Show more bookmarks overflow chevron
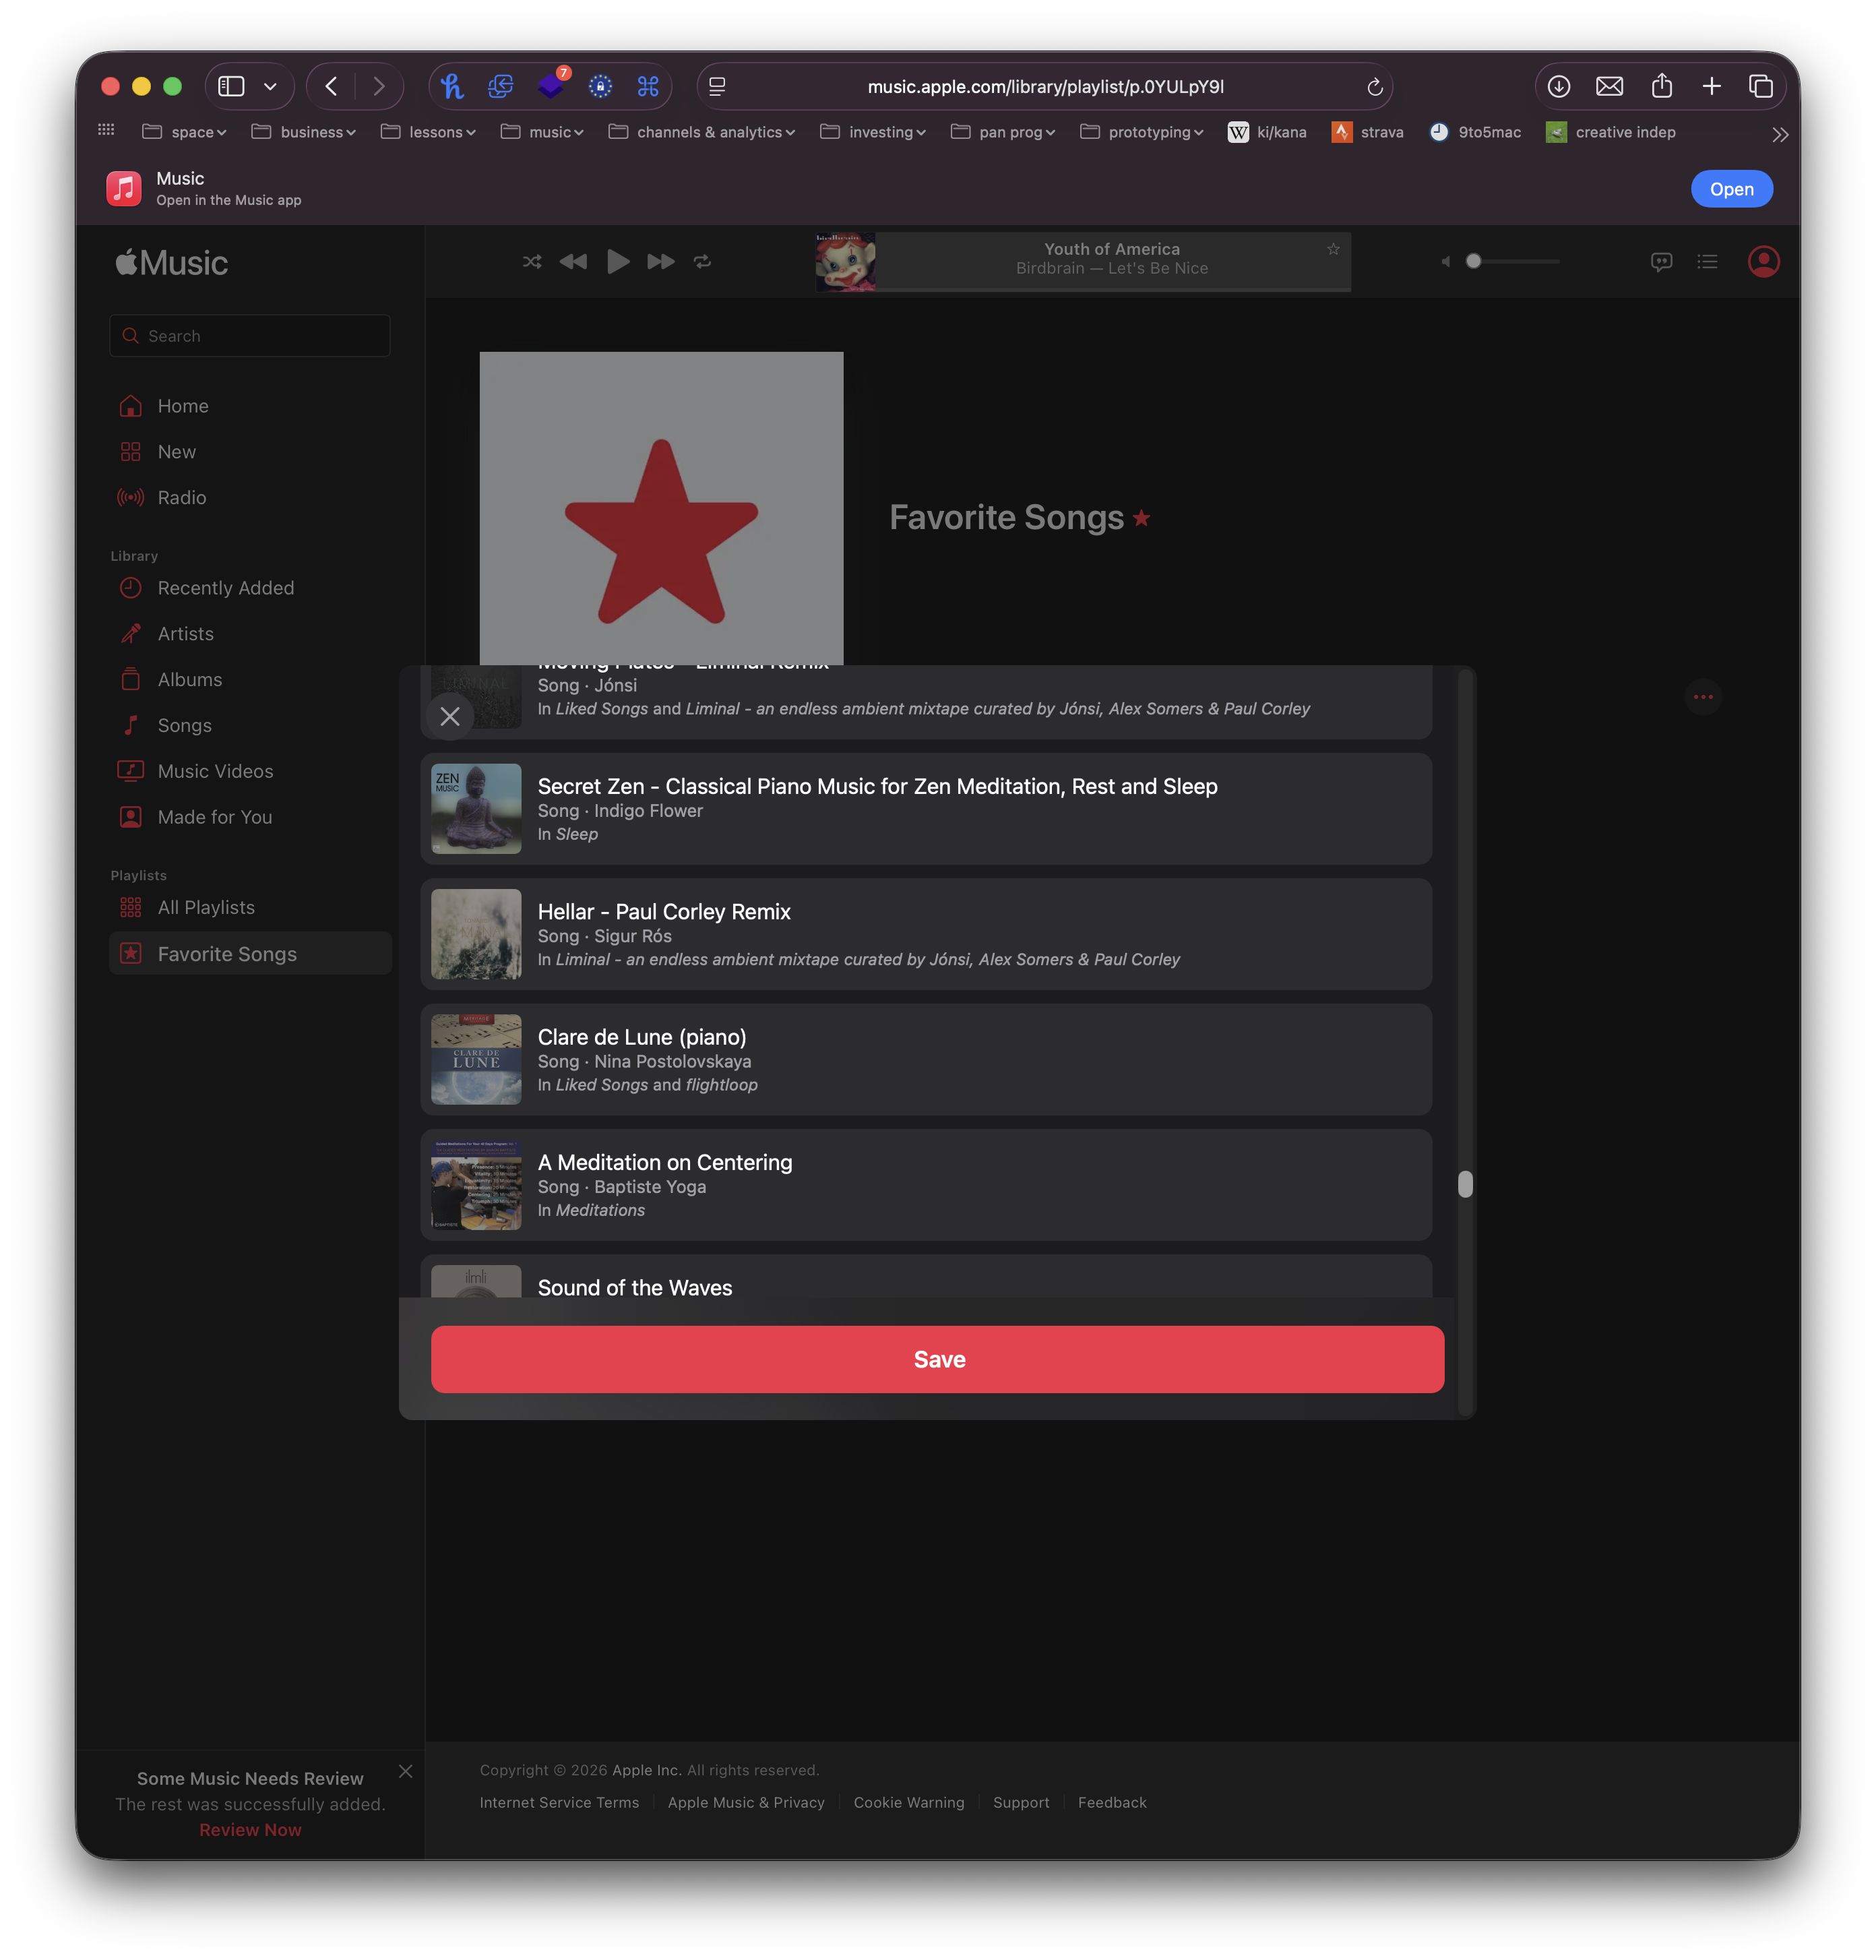 (1780, 134)
